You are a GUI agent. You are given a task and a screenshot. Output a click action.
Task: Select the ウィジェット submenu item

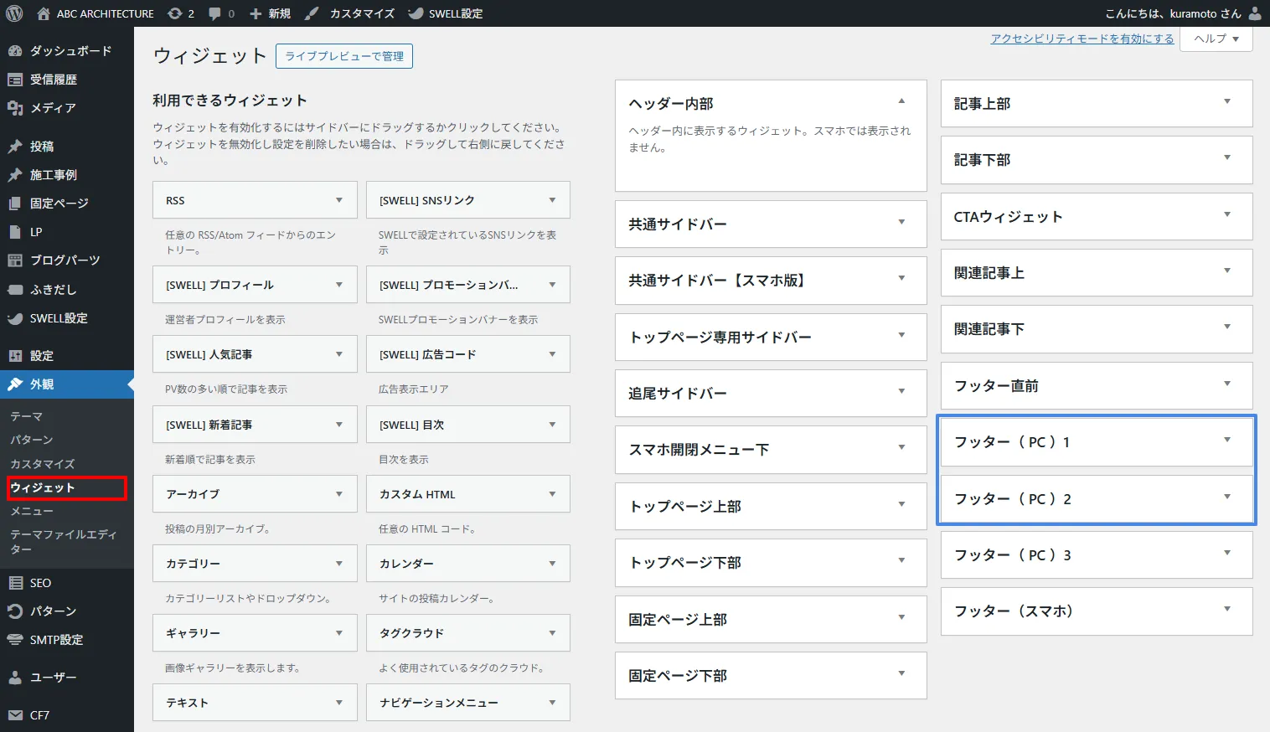(x=43, y=487)
